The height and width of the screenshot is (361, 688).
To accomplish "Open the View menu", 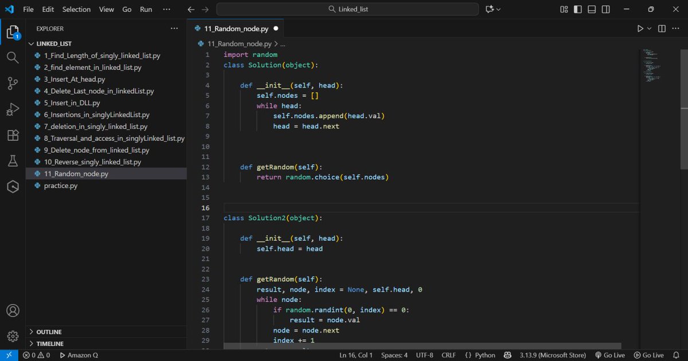I will coord(107,9).
